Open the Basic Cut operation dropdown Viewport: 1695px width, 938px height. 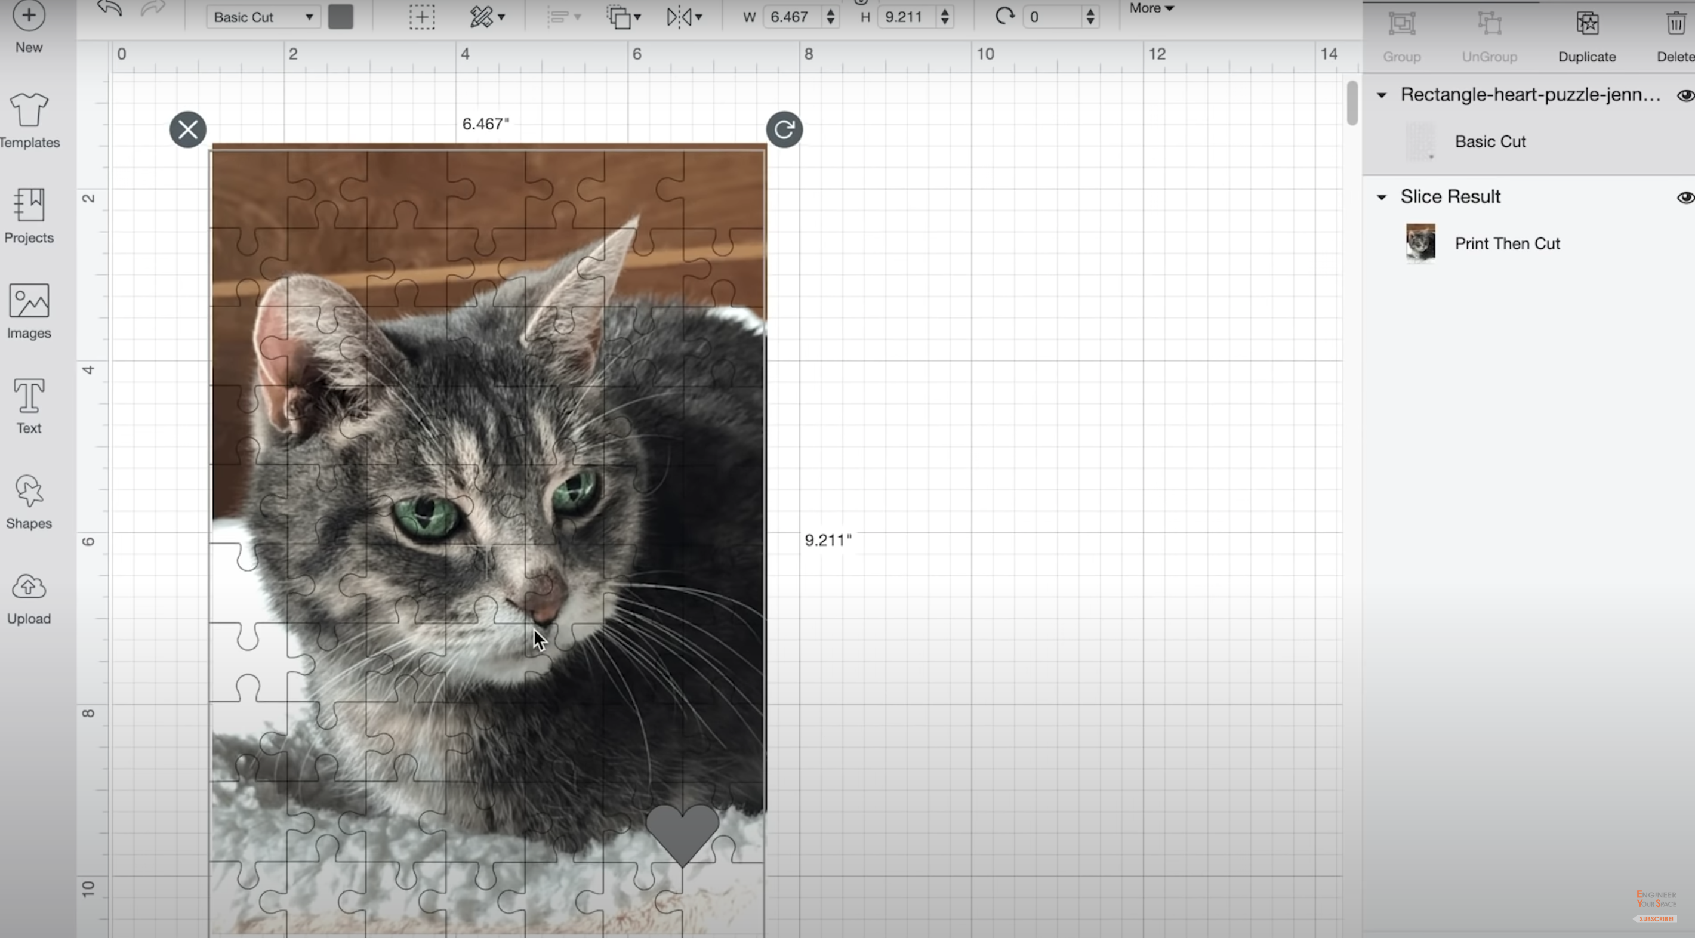click(263, 17)
